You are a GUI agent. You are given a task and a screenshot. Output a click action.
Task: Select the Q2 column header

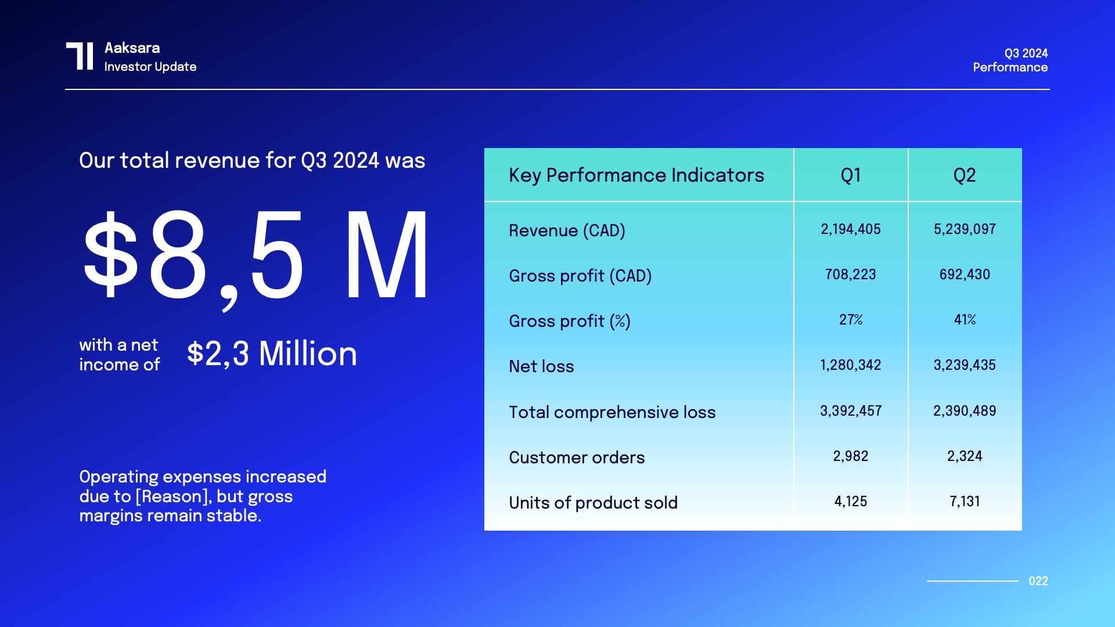(964, 175)
